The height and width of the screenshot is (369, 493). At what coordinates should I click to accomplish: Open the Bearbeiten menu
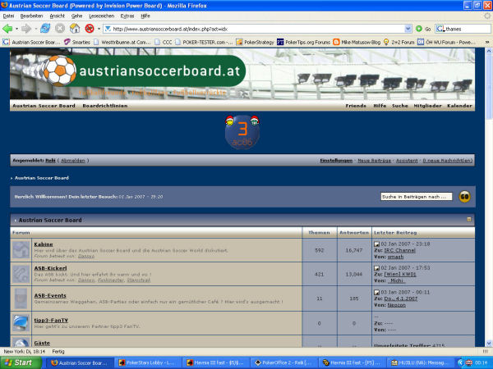pyautogui.click(x=31, y=16)
